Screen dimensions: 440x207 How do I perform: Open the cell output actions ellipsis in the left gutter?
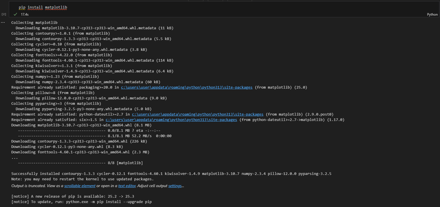pos(3,22)
